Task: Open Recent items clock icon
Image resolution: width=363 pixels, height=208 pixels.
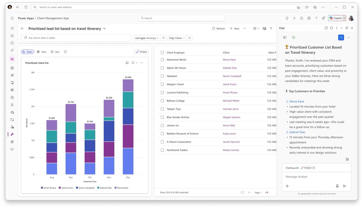Action: (12, 43)
